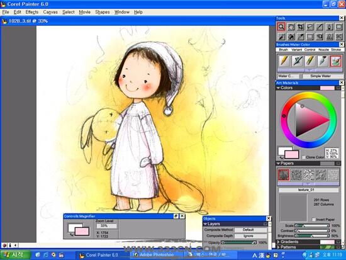This screenshot has height=260, width=346.
Task: Pick the yellow Pencil brush icon
Action: (284, 61)
